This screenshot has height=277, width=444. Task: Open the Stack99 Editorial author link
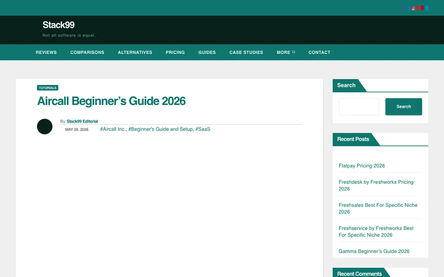(x=83, y=121)
